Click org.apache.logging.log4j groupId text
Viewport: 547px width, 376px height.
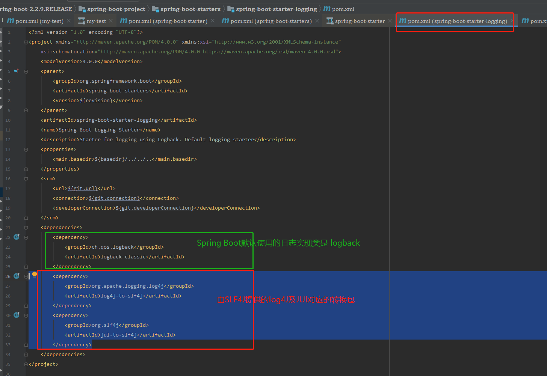[128, 286]
